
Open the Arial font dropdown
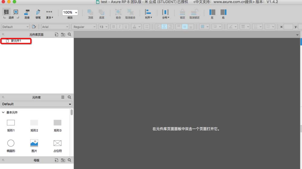[55, 27]
